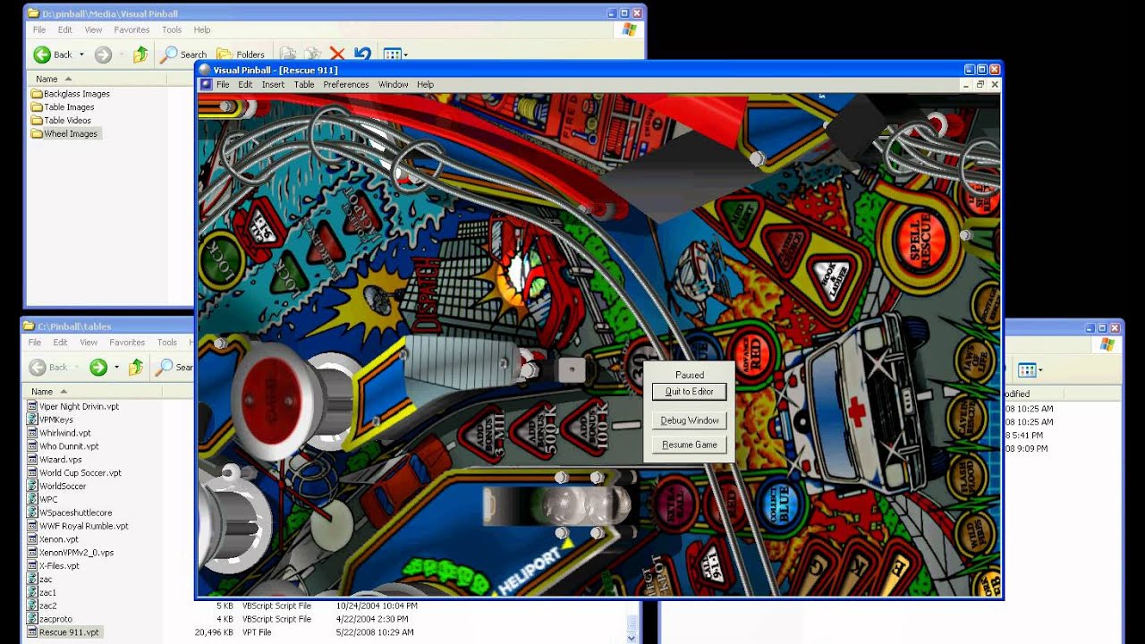Image resolution: width=1145 pixels, height=644 pixels.
Task: Select X-Files.vpt file
Action: [x=54, y=566]
